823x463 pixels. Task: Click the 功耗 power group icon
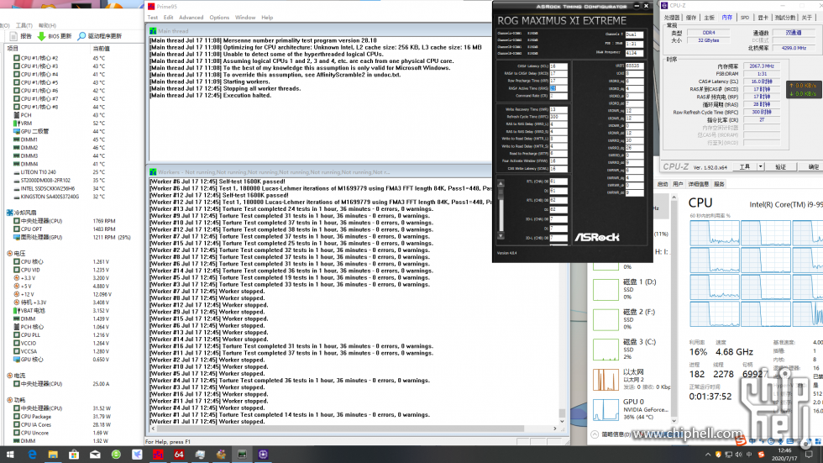(9, 400)
